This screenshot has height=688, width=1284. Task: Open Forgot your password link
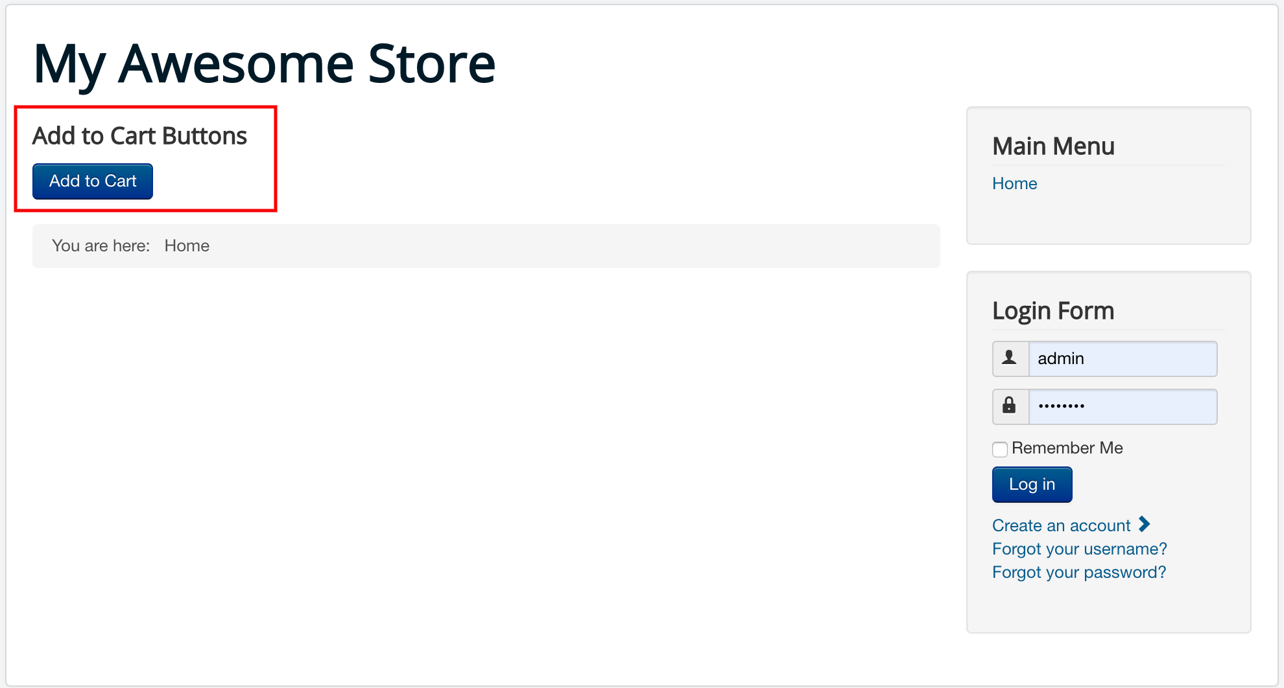pyautogui.click(x=1078, y=572)
